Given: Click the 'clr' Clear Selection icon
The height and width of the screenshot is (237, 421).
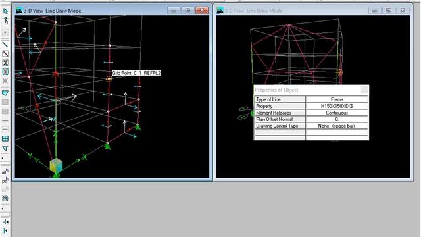Looking at the screenshot, I should [5, 189].
